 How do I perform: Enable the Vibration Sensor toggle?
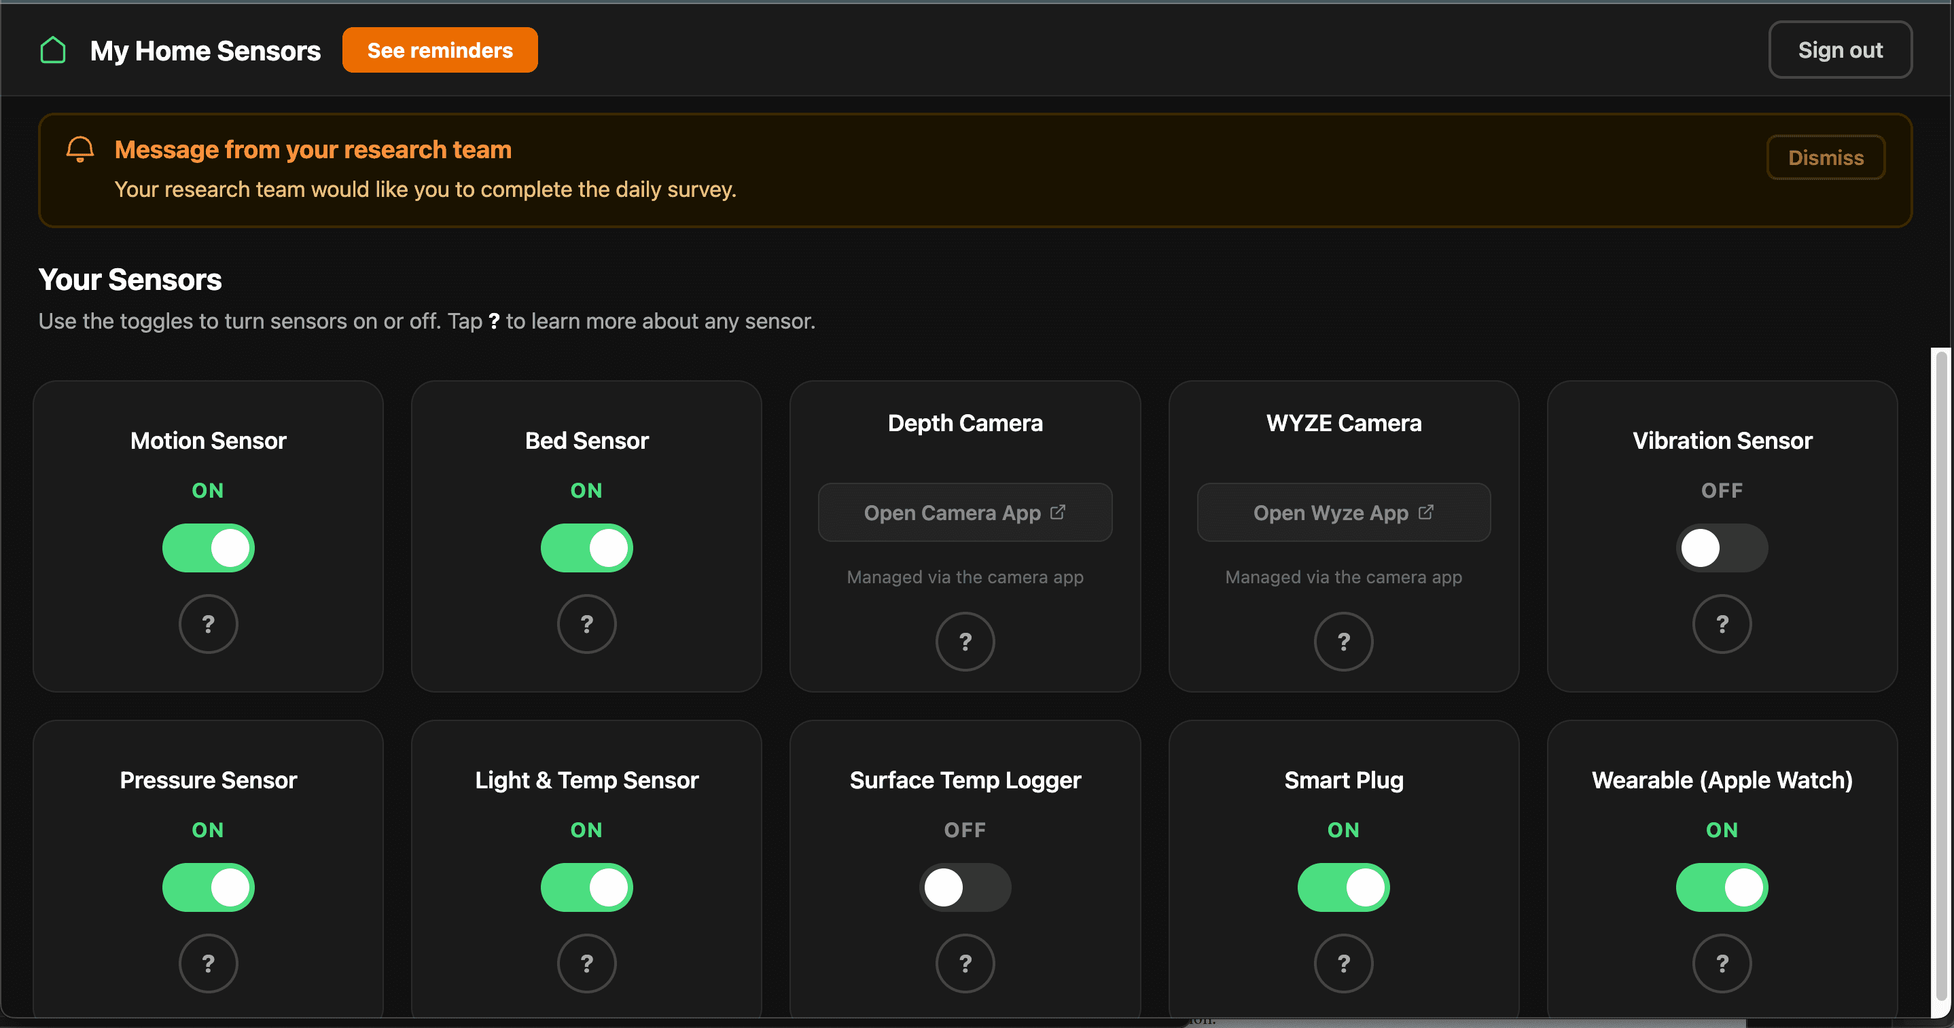coord(1722,547)
